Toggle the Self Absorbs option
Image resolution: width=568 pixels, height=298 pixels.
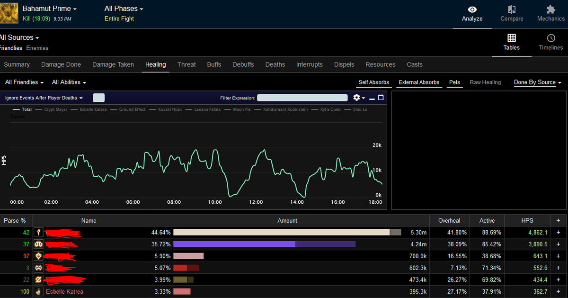pyautogui.click(x=373, y=82)
